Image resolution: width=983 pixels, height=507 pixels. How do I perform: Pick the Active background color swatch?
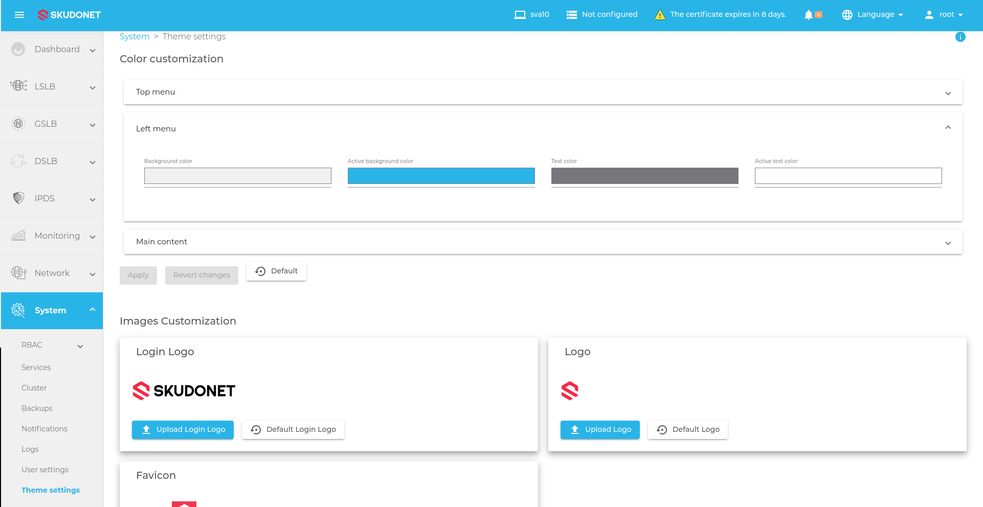click(441, 176)
